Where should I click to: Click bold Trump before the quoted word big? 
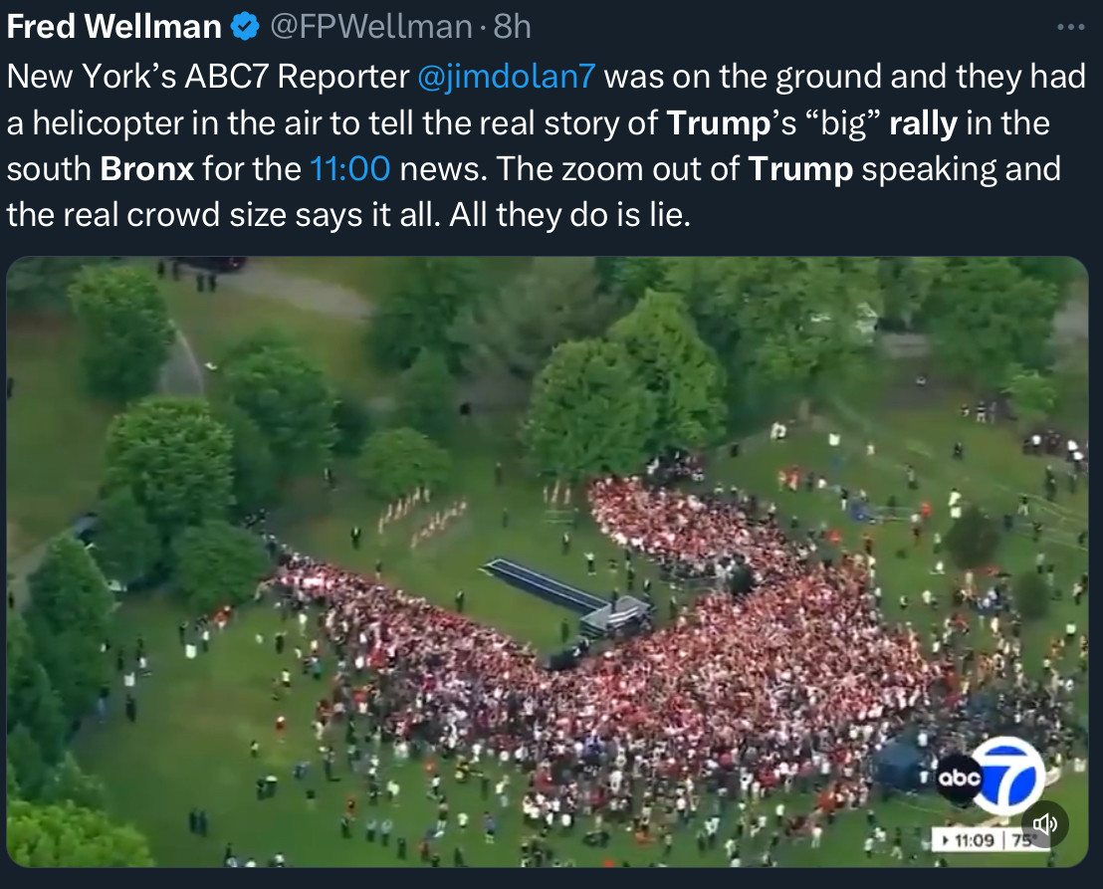coord(718,123)
